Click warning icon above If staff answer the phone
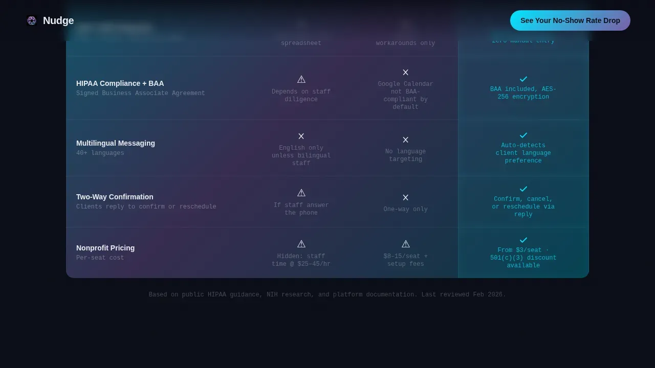 click(301, 193)
